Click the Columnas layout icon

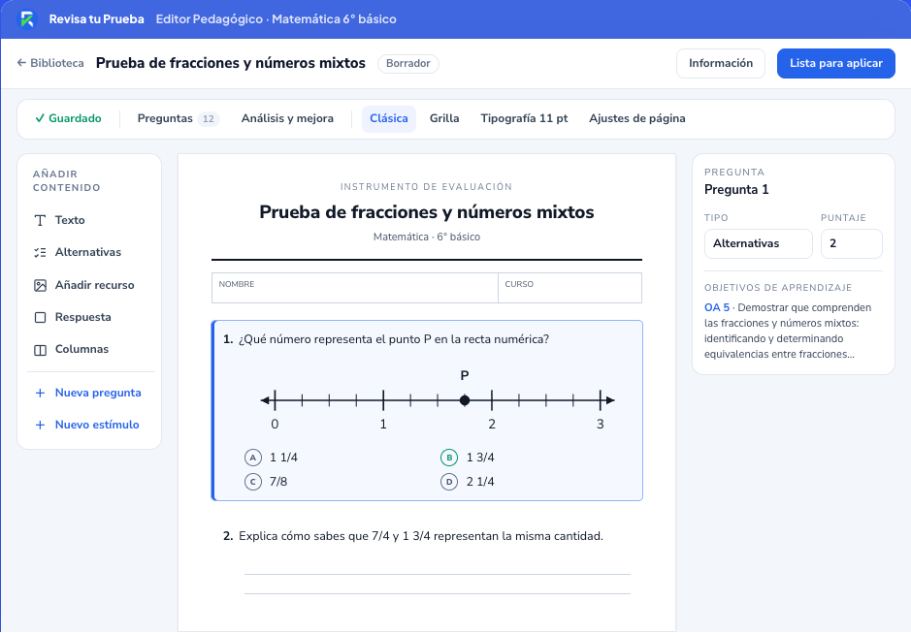click(40, 350)
